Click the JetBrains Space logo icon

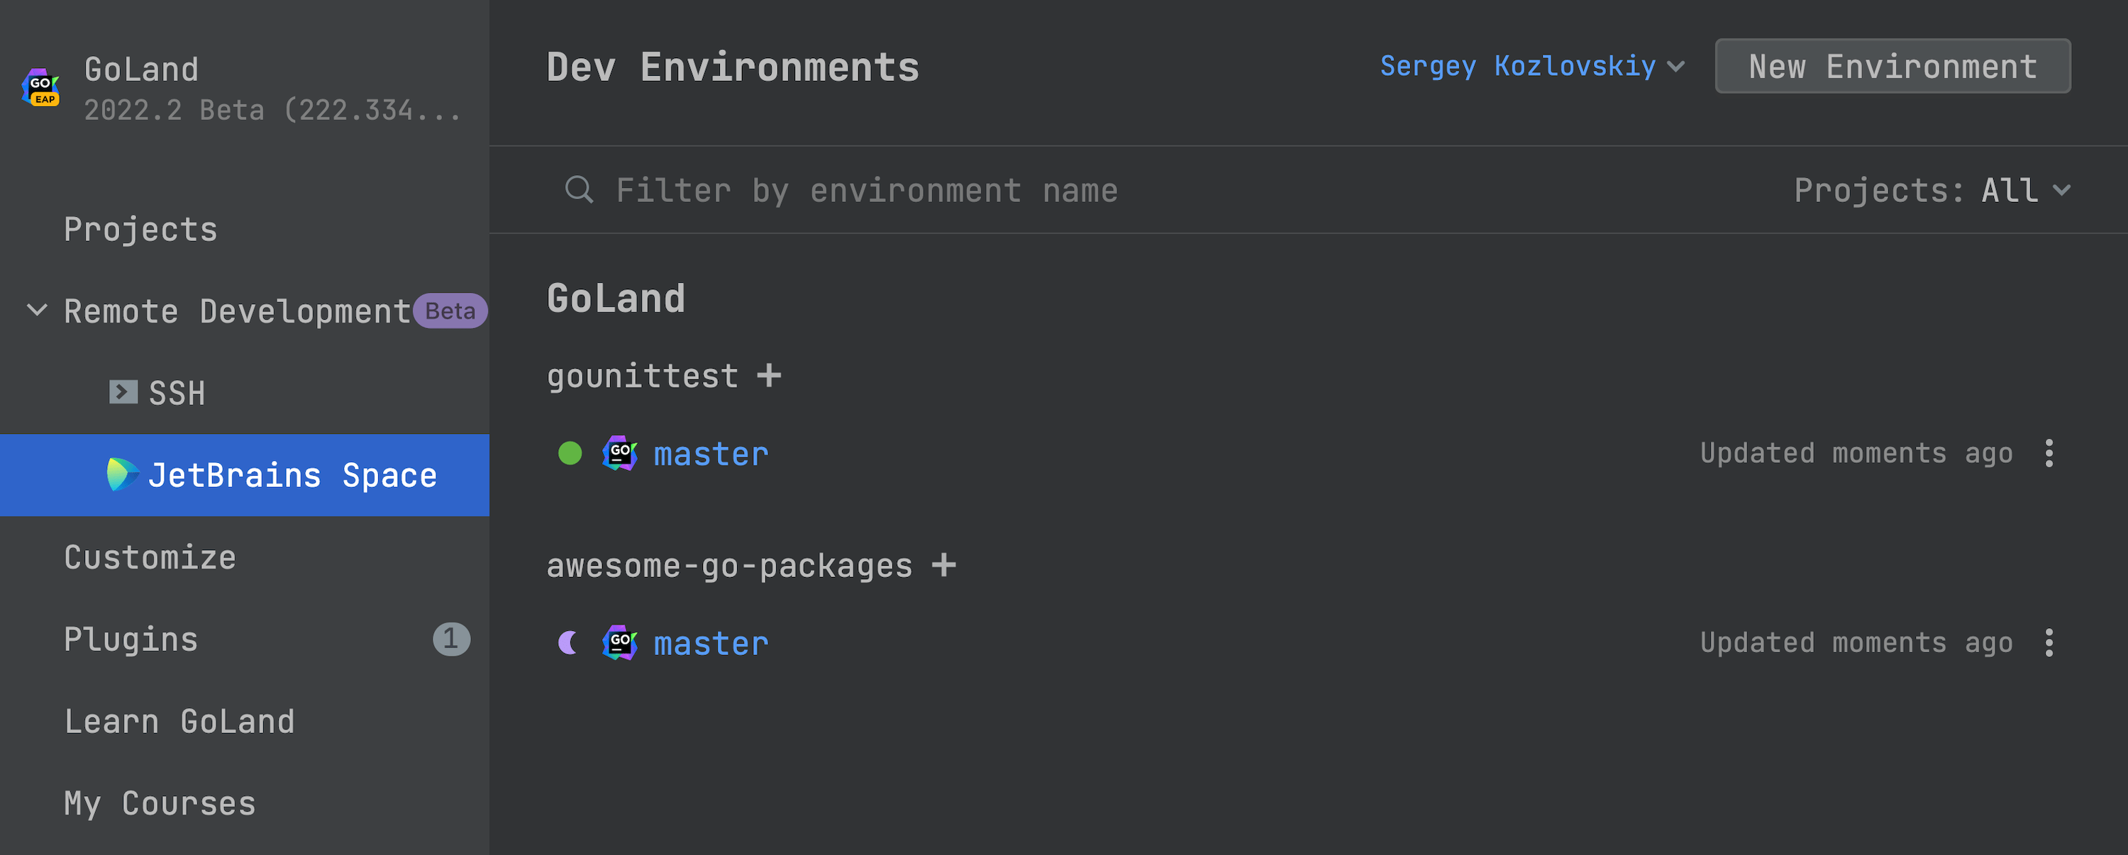pyautogui.click(x=122, y=474)
